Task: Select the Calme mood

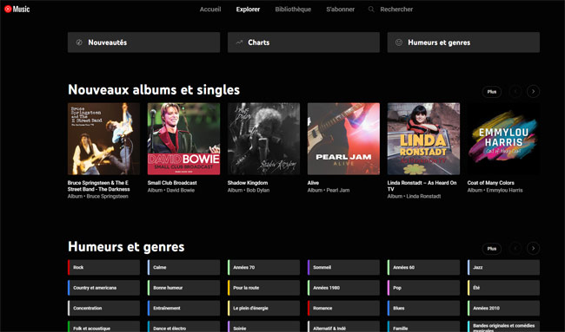Action: coord(183,267)
